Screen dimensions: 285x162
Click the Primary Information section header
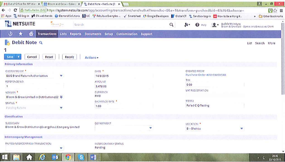point(18,64)
